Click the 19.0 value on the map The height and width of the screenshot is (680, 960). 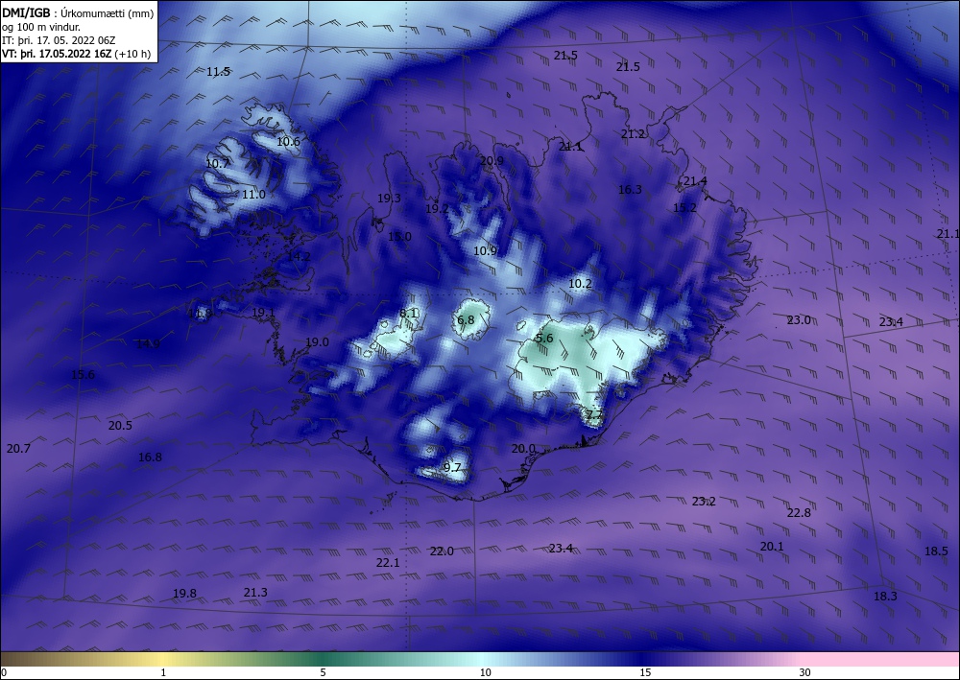pos(317,342)
